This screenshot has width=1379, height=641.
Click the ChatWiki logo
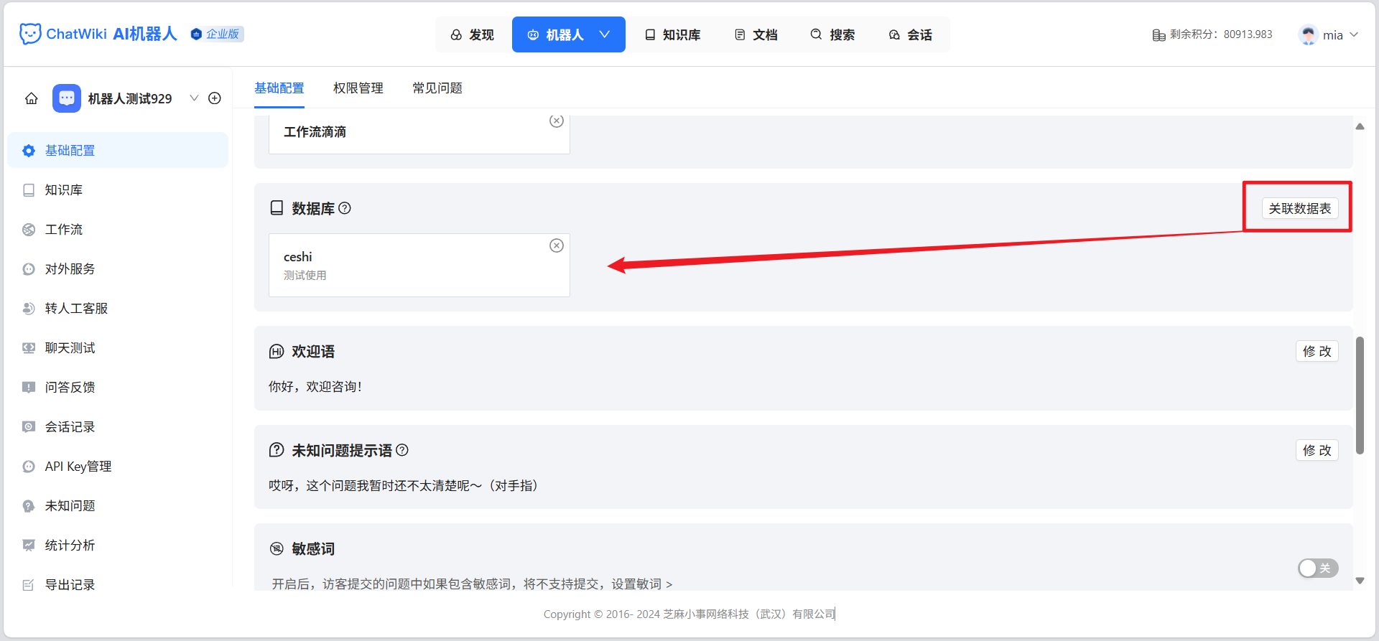click(98, 34)
